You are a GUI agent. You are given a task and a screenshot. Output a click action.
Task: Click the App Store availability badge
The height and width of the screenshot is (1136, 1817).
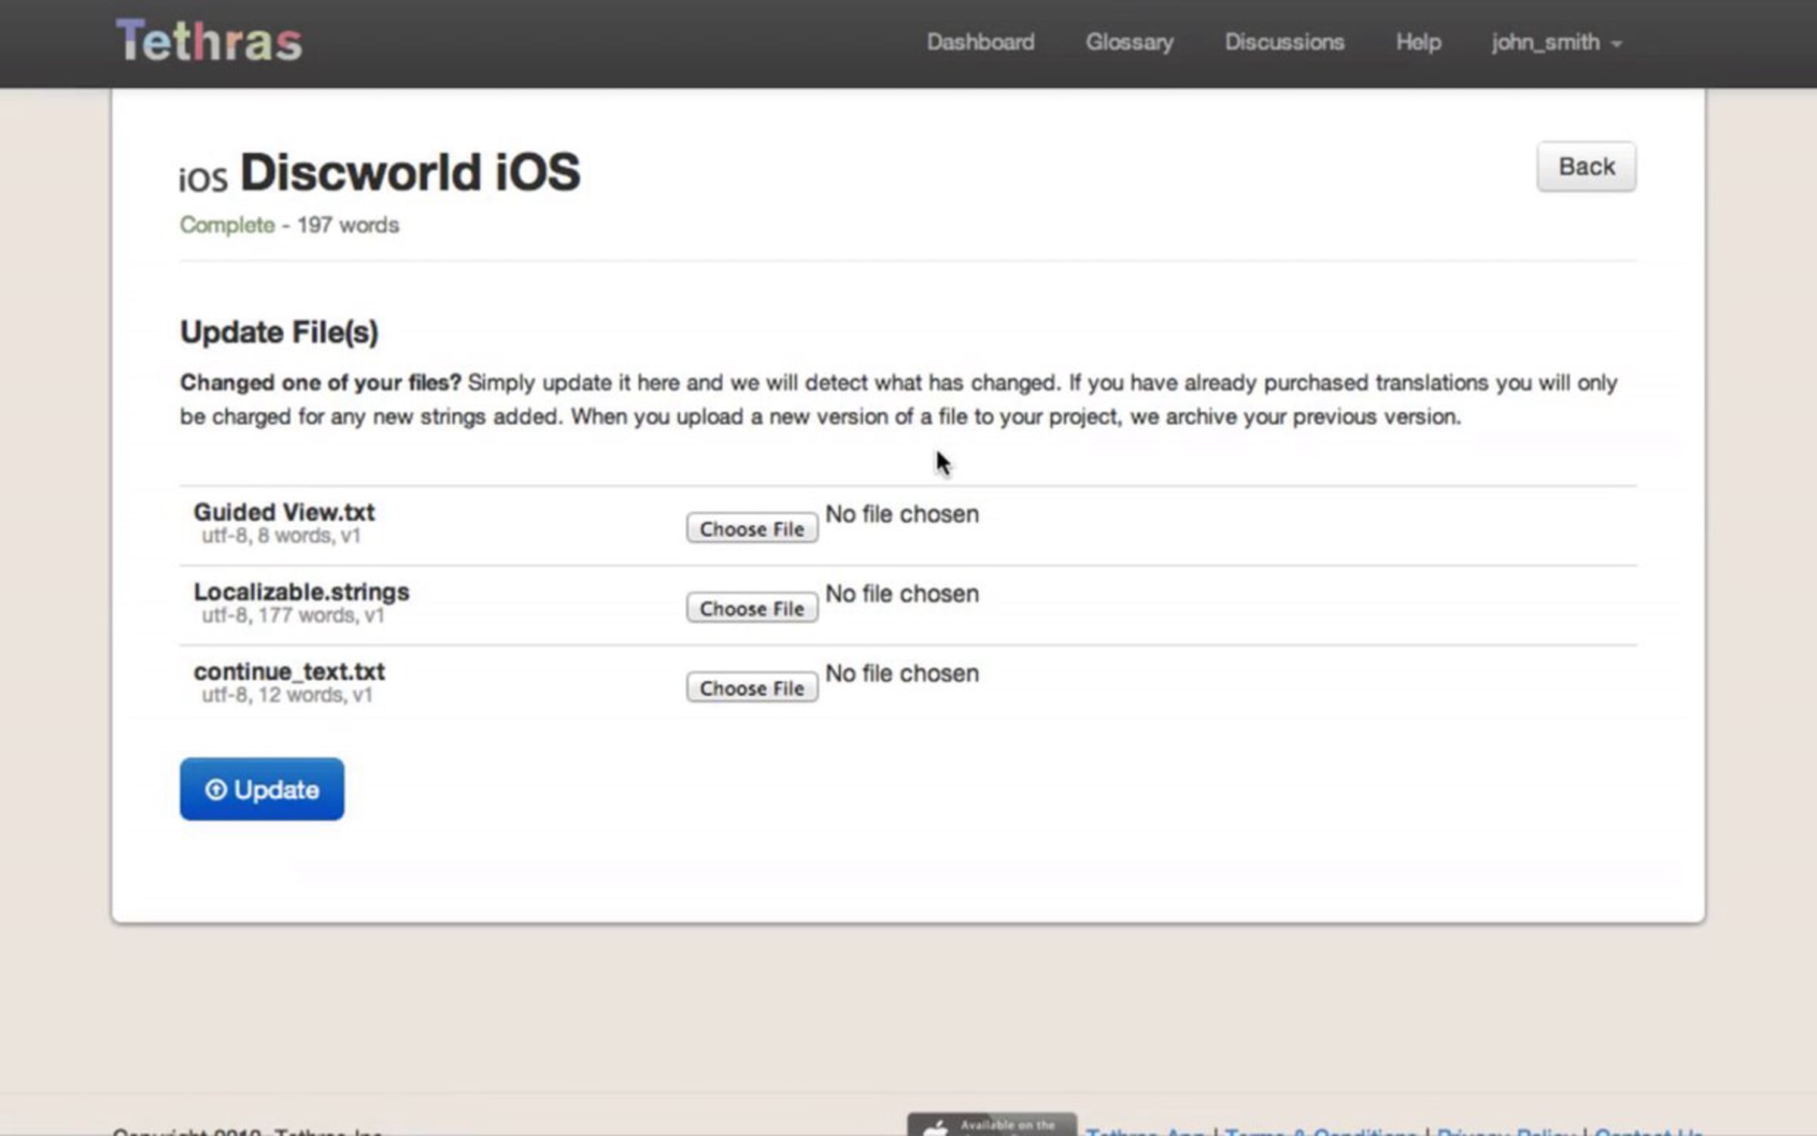point(992,1126)
